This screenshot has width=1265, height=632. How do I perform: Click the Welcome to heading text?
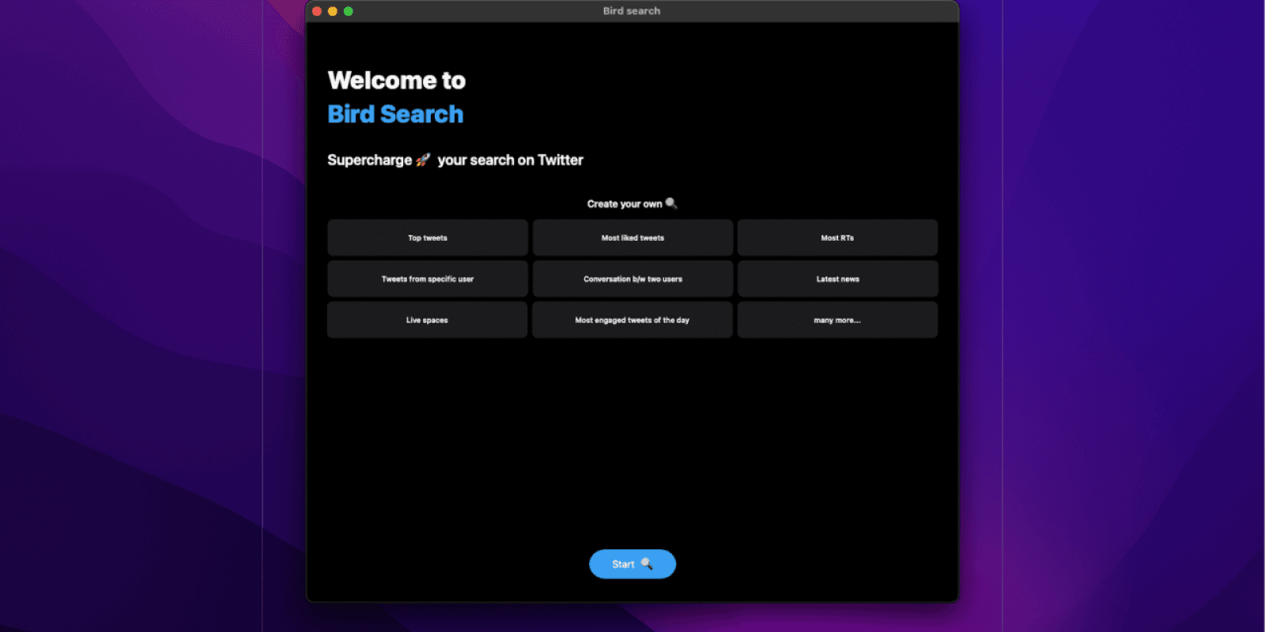click(396, 81)
